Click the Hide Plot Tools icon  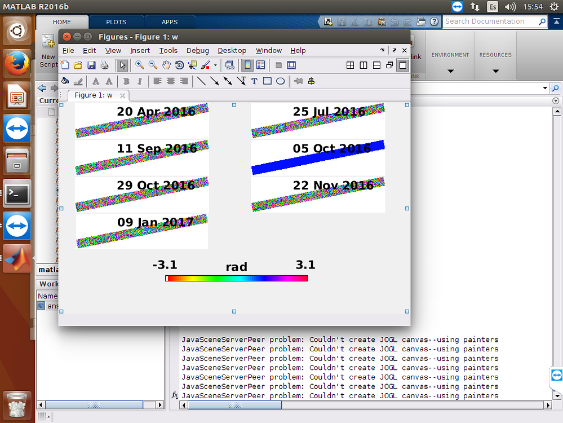click(278, 65)
